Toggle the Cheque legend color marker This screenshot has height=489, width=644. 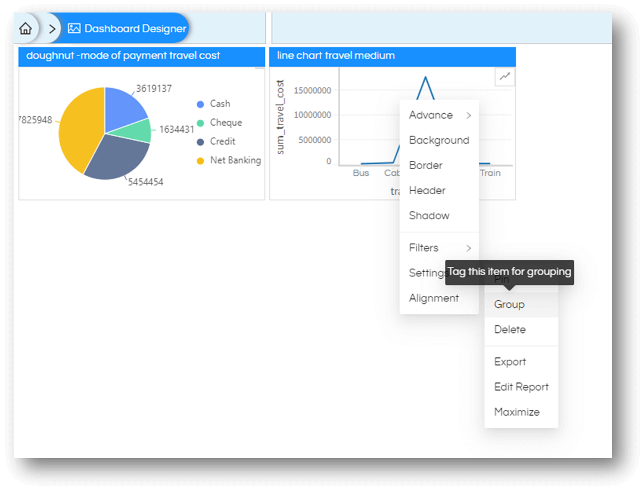tap(200, 123)
